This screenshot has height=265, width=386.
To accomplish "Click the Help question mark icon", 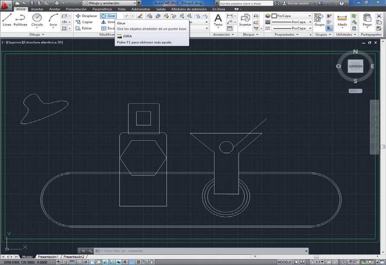I will (341, 3).
